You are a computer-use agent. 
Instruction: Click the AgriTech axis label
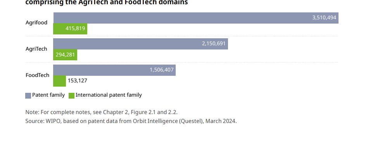coord(36,49)
